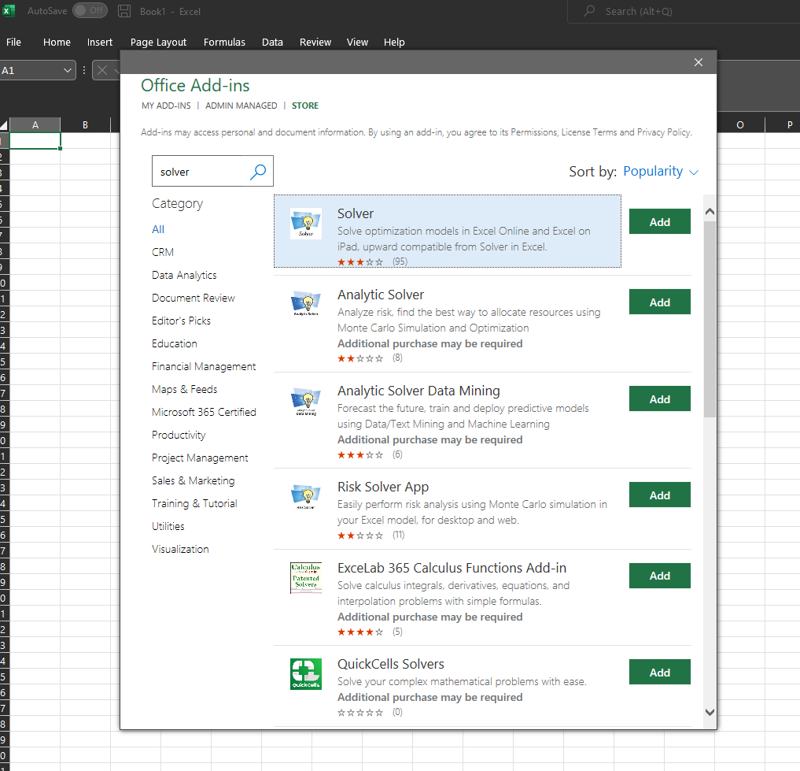Image resolution: width=800 pixels, height=771 pixels.
Task: Open the QuickCells Solvers title link
Action: point(391,664)
